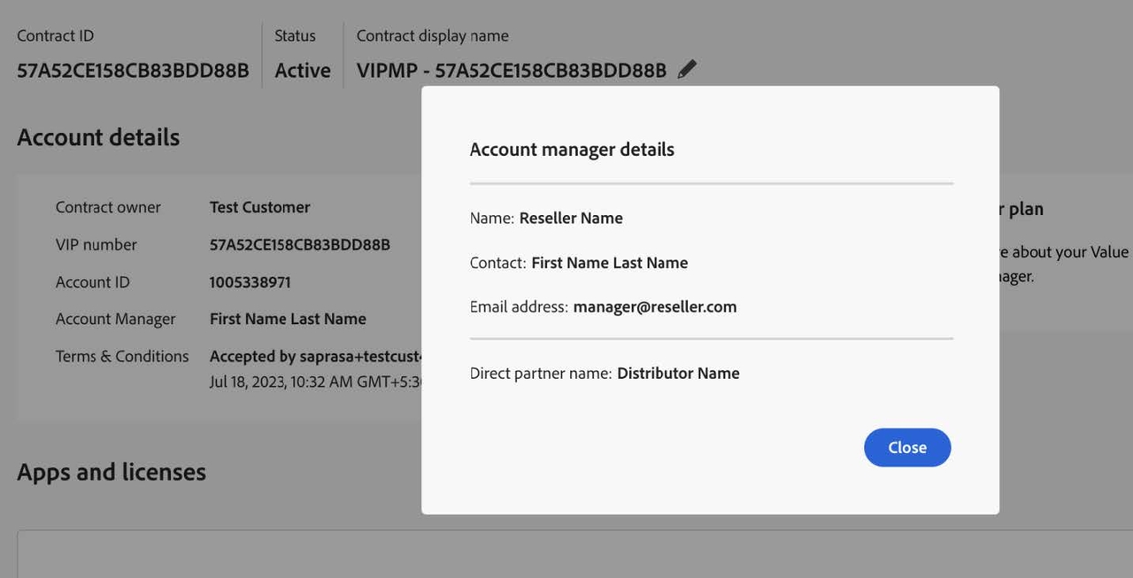1133x578 pixels.
Task: Click the Apps and licenses heading
Action: (112, 472)
